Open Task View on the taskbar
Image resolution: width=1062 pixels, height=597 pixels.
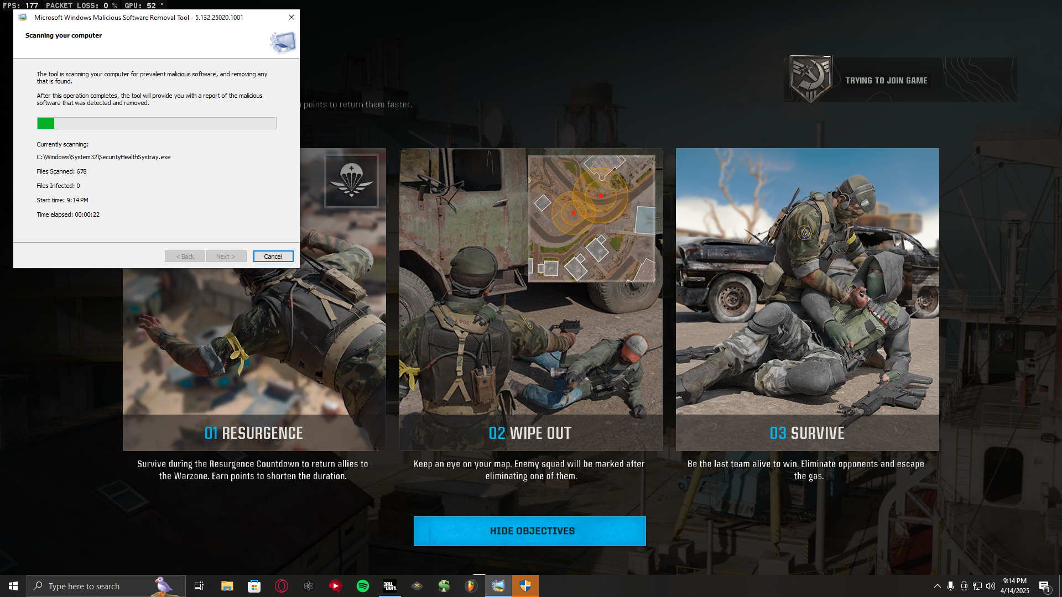point(199,586)
